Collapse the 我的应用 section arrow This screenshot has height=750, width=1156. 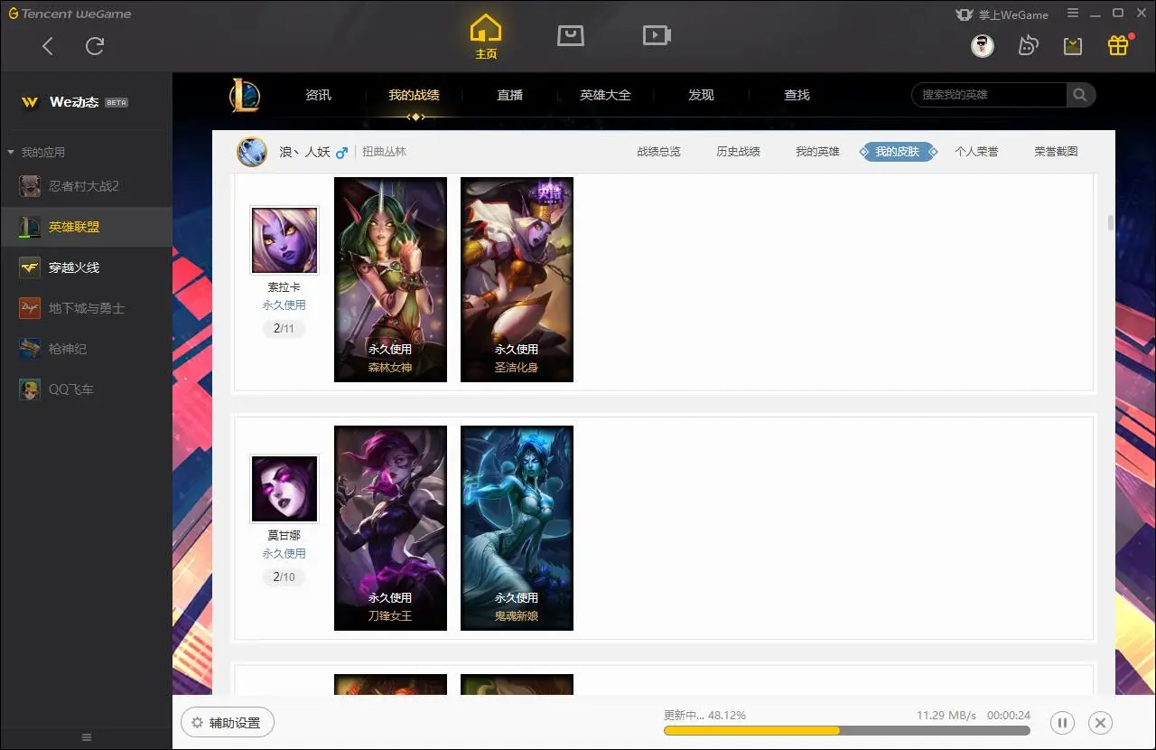coord(11,153)
